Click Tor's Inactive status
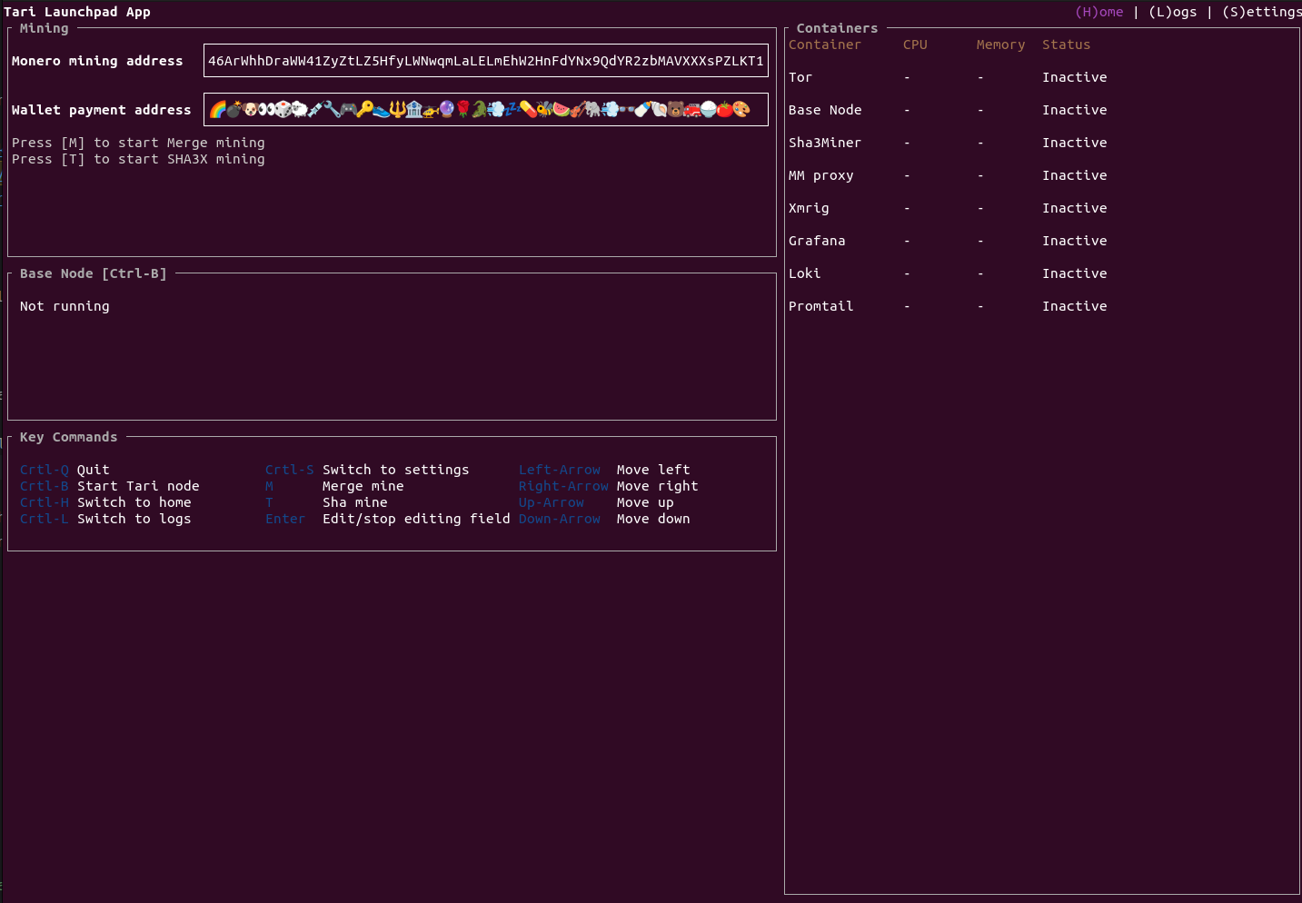 click(x=1074, y=77)
